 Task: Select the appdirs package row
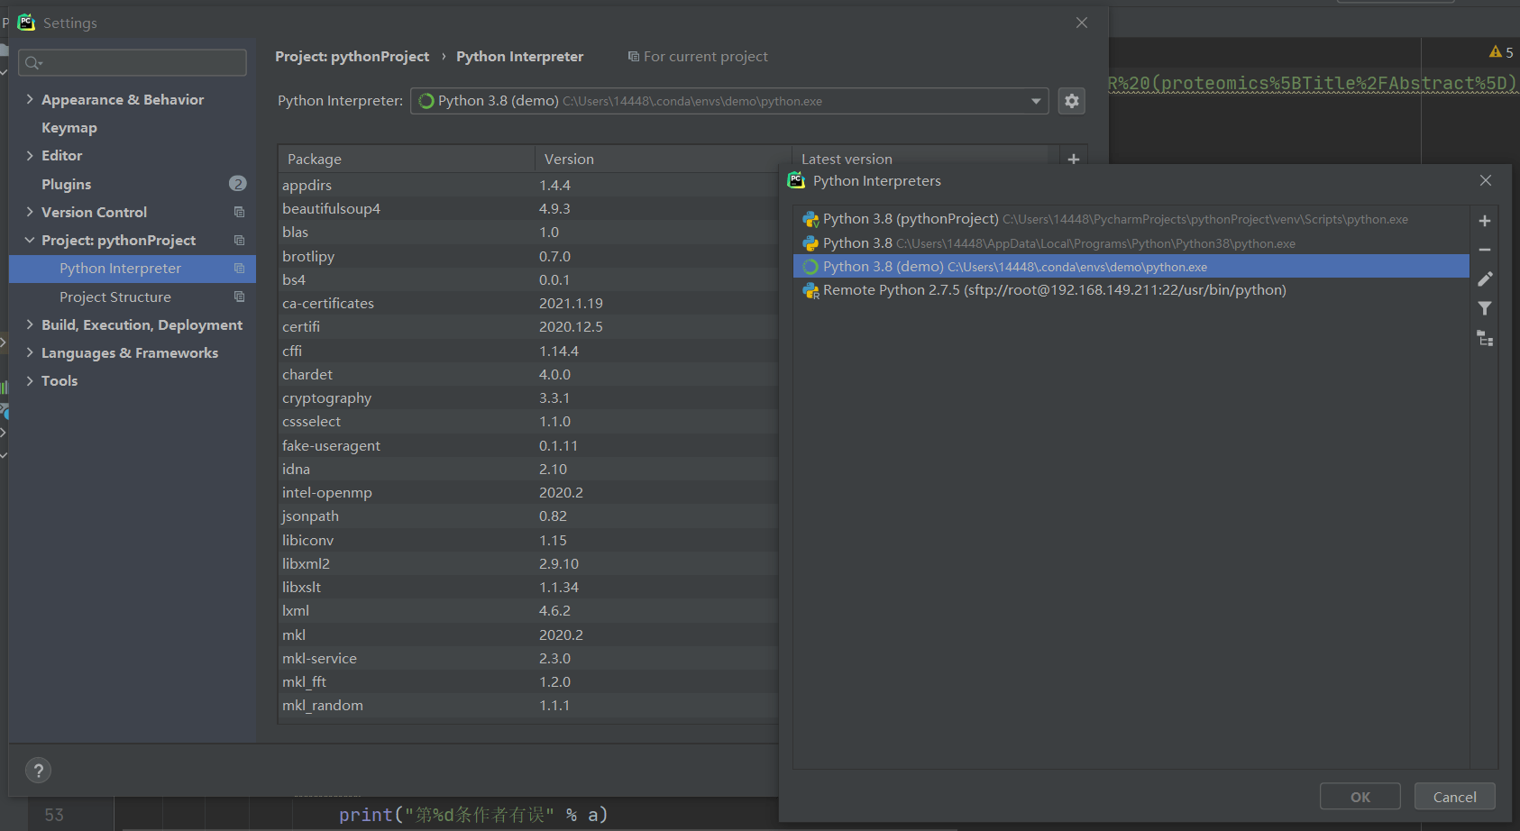pos(528,185)
